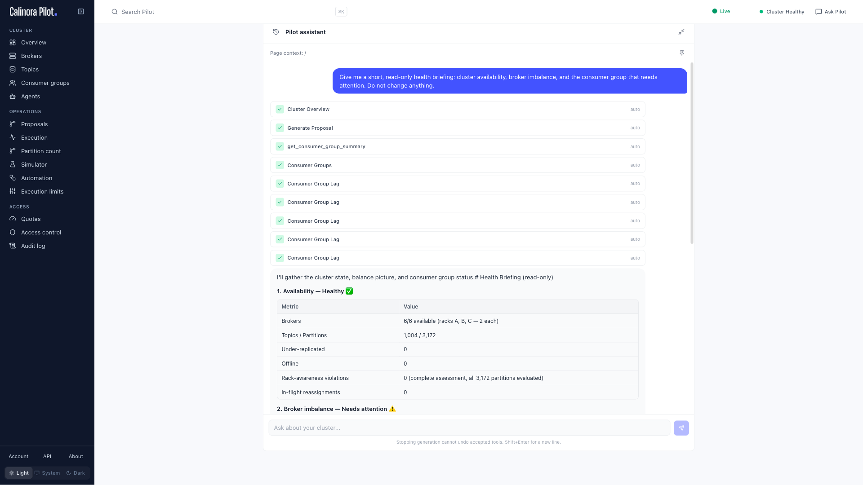863x485 pixels.
Task: Click the Execution limits sliders icon
Action: coord(13,191)
